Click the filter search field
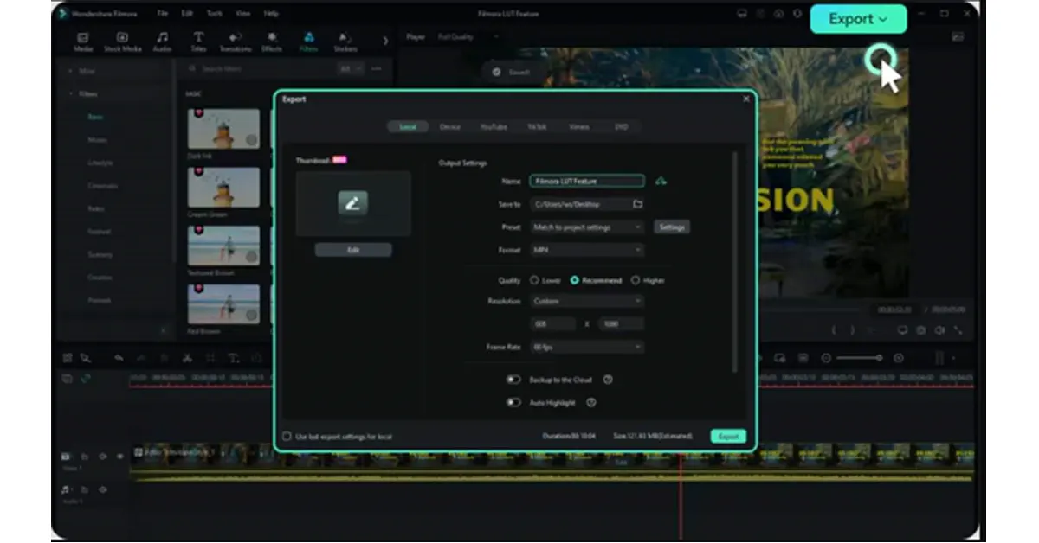This screenshot has width=1039, height=543. coord(260,68)
